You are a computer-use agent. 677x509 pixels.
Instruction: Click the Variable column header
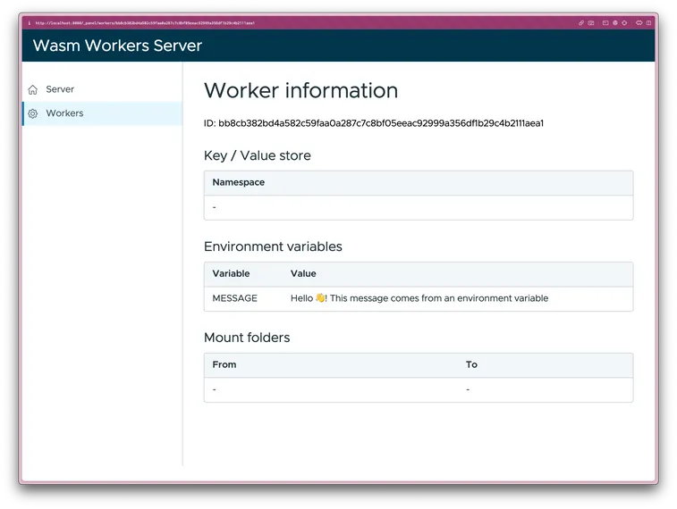231,273
